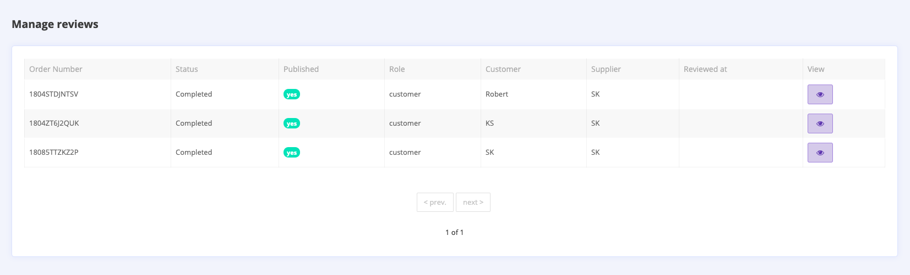910x275 pixels.
Task: Click the 1 of 1 page indicator
Action: pyautogui.click(x=454, y=233)
